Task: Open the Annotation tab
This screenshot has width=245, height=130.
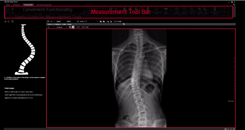Action: [x=17, y=5]
